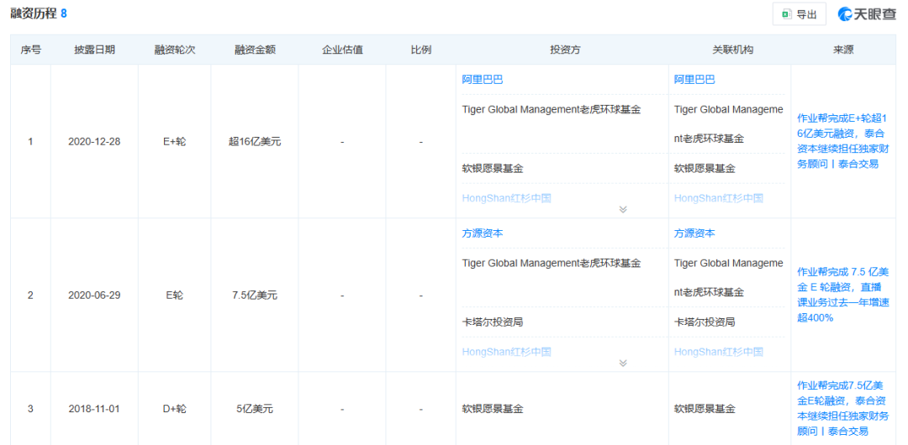This screenshot has width=908, height=445.
Task: Open the source article about 直播课业务 growing over 400%
Action: 842,294
